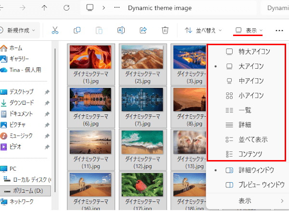289x211 pixels.
Task: Select thumbnail ダイナミックテーマ (6).jpg
Action: pos(91,107)
